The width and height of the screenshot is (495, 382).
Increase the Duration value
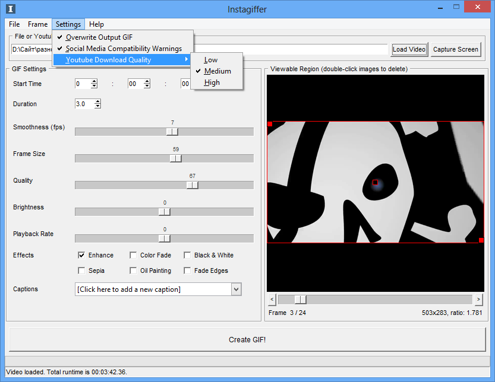(x=98, y=101)
